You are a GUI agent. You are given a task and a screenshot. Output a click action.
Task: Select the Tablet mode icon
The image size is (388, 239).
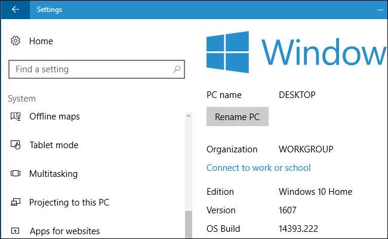(x=16, y=145)
